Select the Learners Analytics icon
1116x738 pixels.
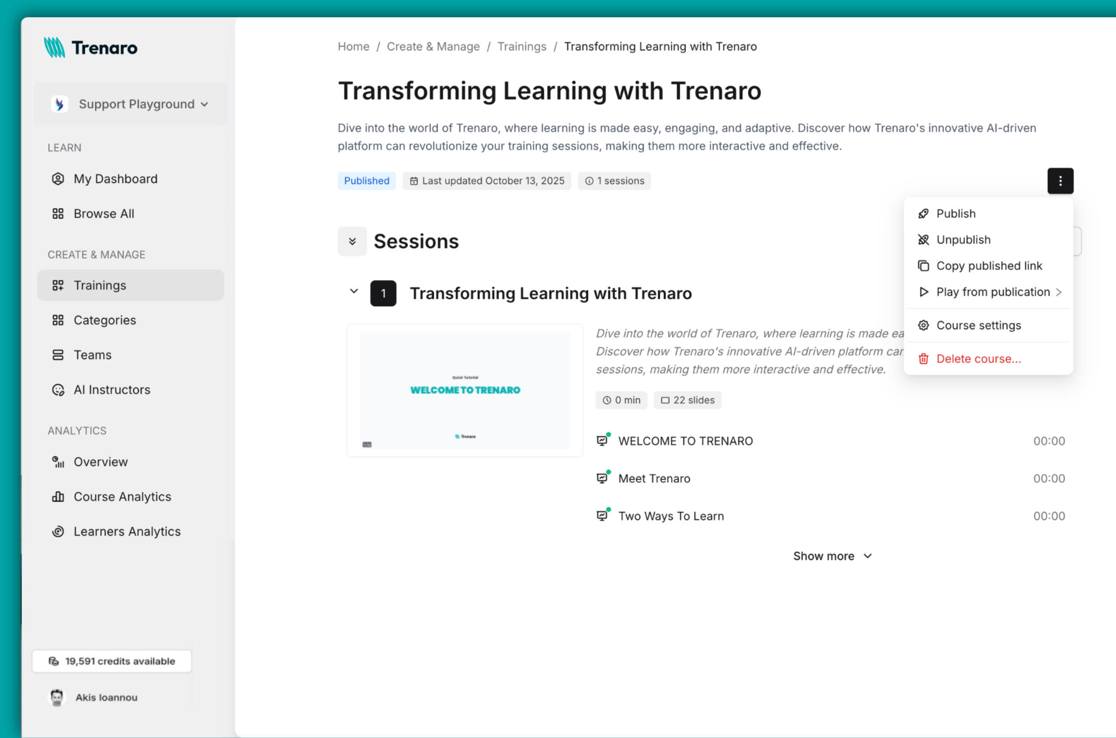tap(58, 531)
